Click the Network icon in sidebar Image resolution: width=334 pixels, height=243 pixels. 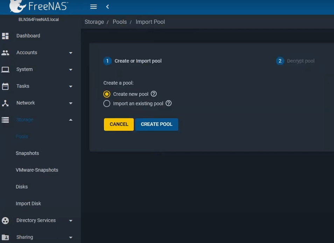pos(5,103)
